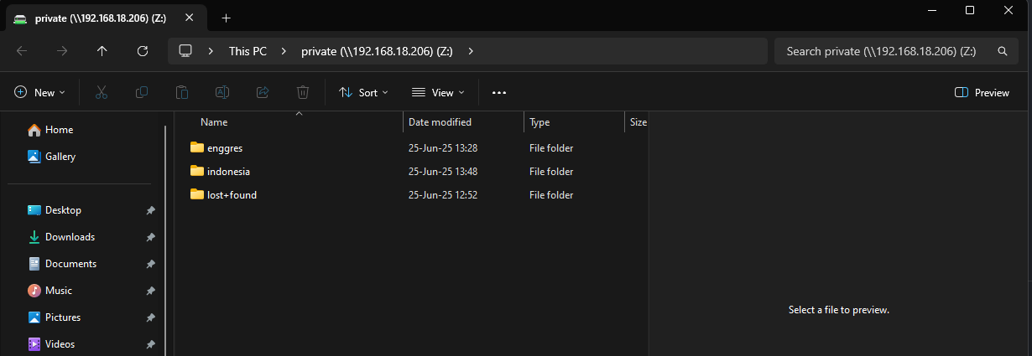
Task: Open the New dropdown menu
Action: click(x=39, y=92)
